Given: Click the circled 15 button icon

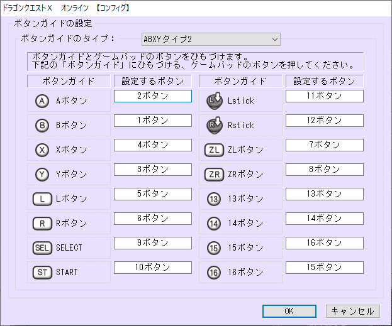Looking at the screenshot, I should tap(214, 248).
